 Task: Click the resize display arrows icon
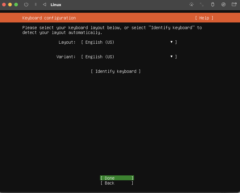coord(202,5)
